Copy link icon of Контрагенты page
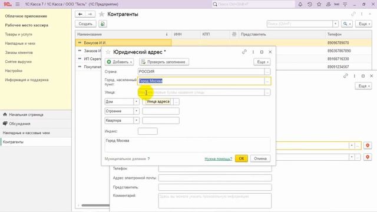 pos(353,14)
